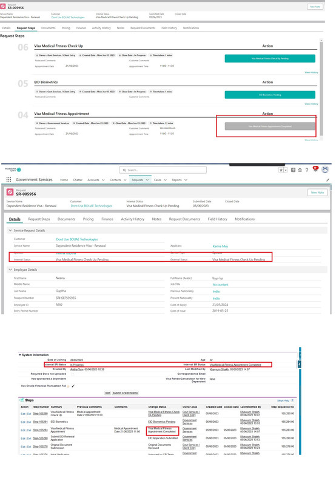Open the Anitha Tony created-by link
The width and height of the screenshot is (336, 486).
[77, 369]
